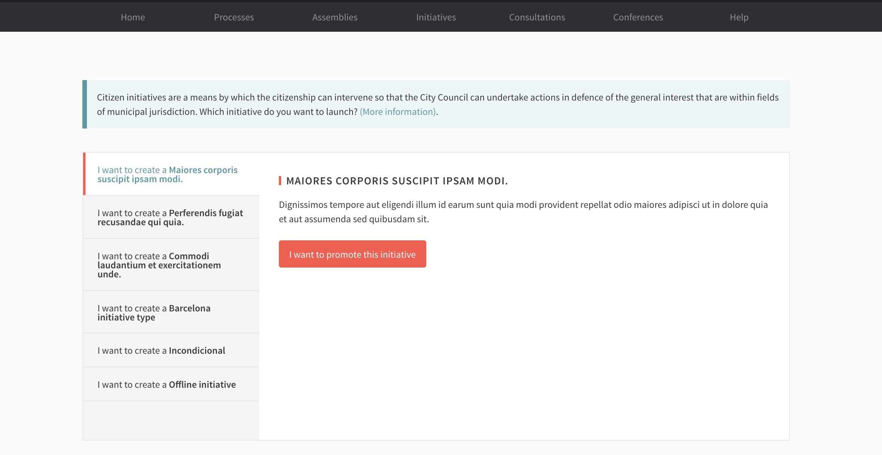Navigate to the Conferences section
The width and height of the screenshot is (882, 455).
click(x=638, y=17)
